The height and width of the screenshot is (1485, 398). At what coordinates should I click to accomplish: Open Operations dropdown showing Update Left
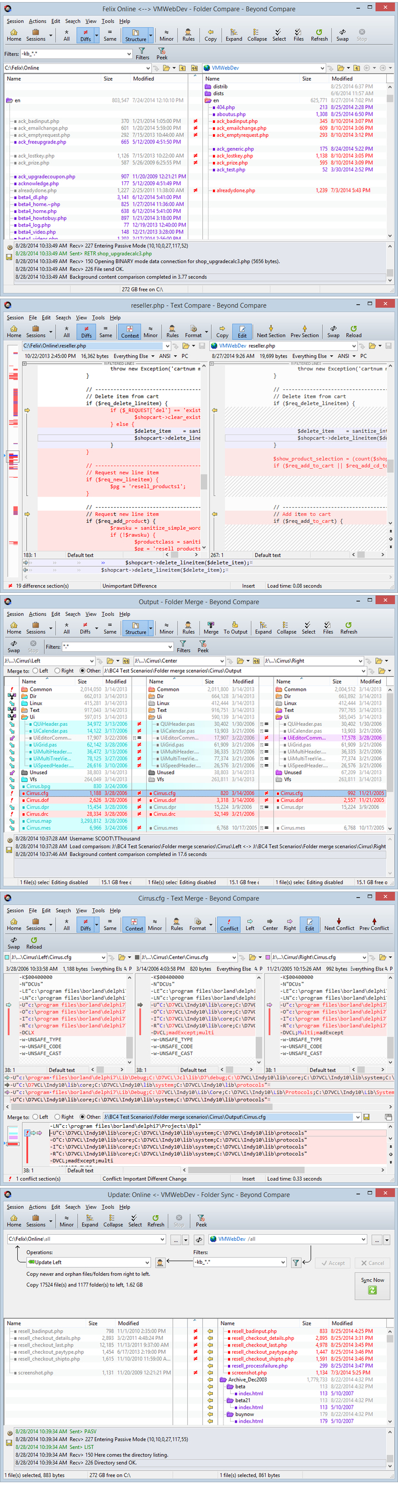click(147, 1263)
